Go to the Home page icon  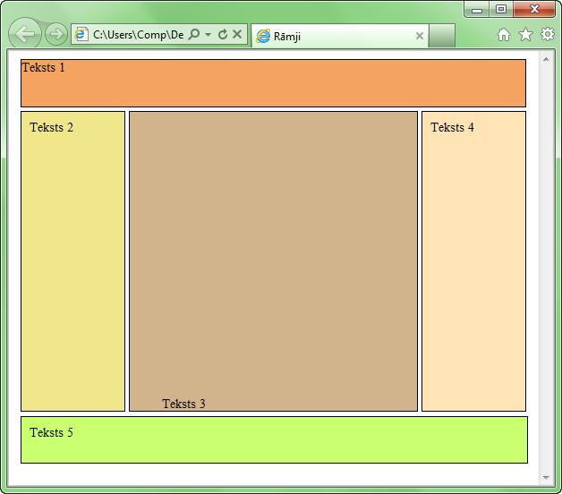(504, 35)
